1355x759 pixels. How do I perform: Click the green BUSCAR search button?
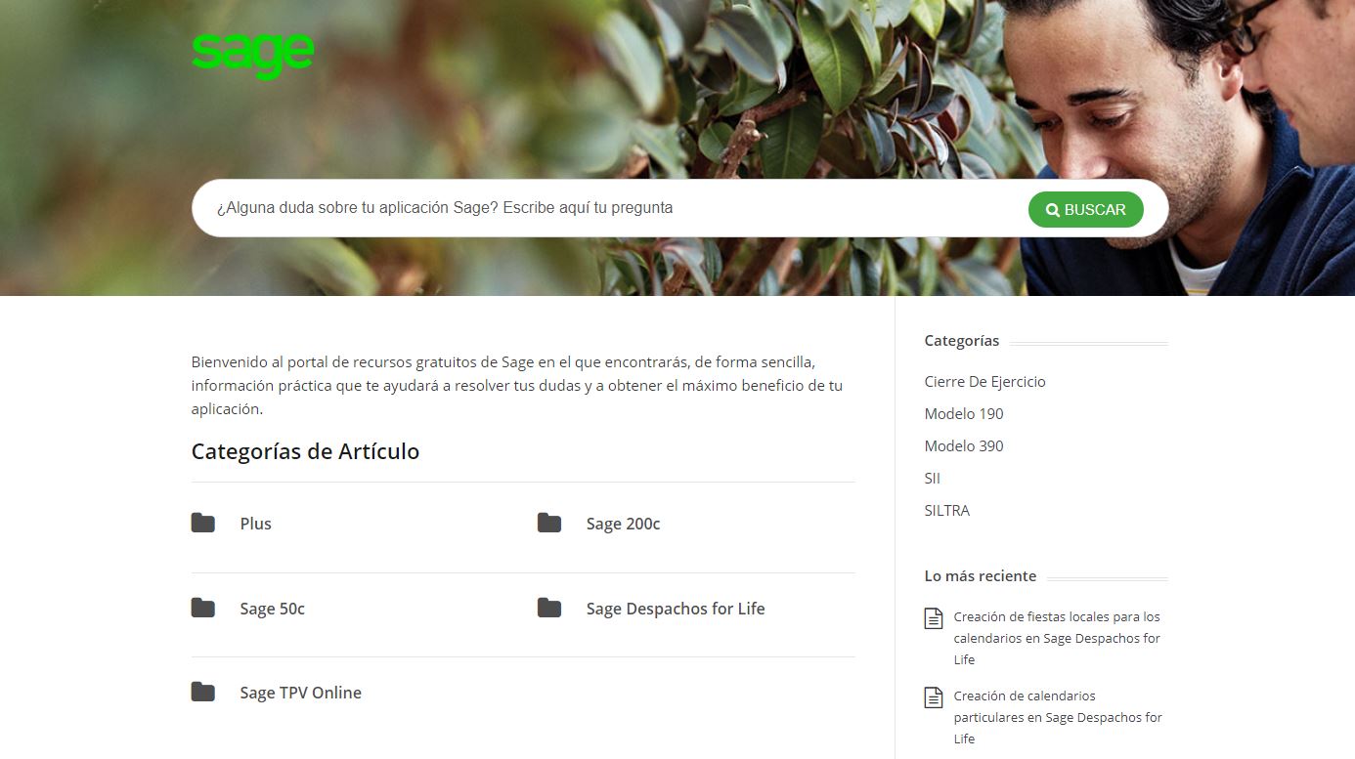pyautogui.click(x=1085, y=209)
